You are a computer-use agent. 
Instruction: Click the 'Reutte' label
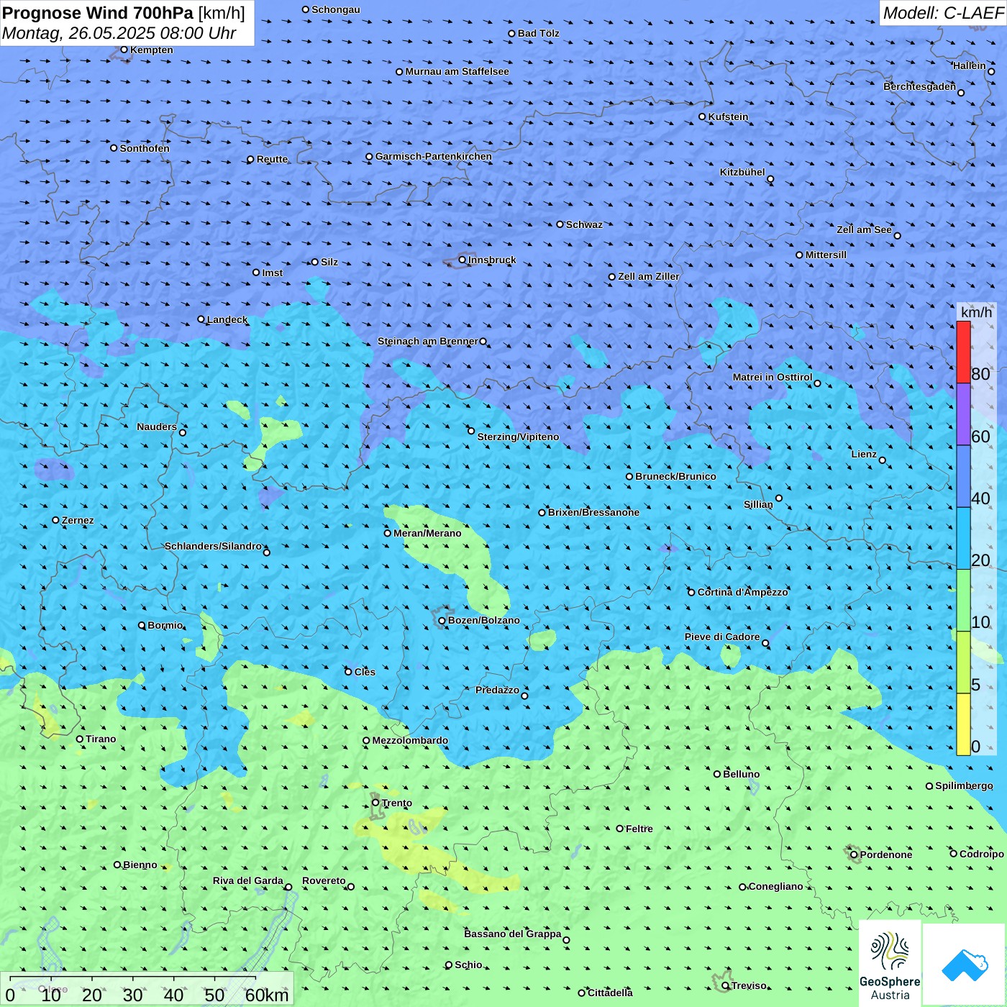(x=272, y=159)
